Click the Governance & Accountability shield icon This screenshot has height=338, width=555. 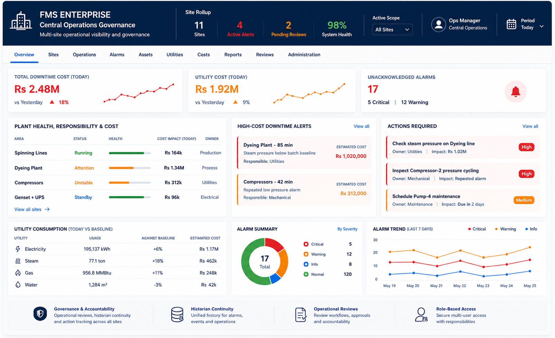[x=40, y=314]
